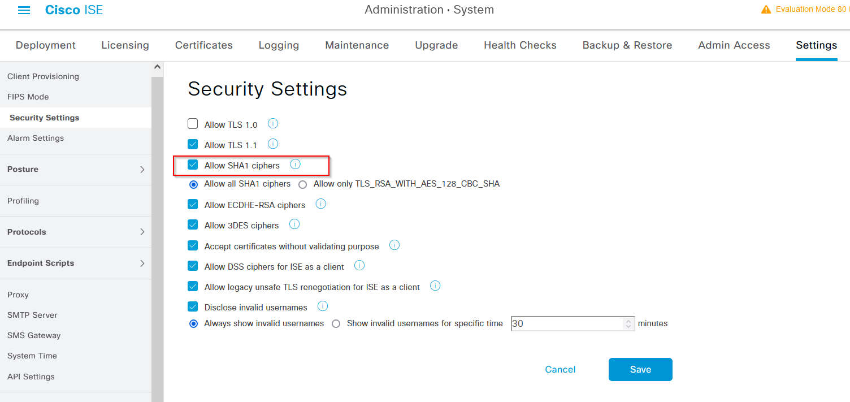Screen dimensions: 850x402
Task: Open Alarm Settings in the sidebar
Action: point(36,138)
